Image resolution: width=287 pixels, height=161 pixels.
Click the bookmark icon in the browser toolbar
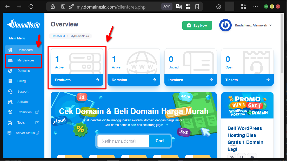(x=197, y=6)
